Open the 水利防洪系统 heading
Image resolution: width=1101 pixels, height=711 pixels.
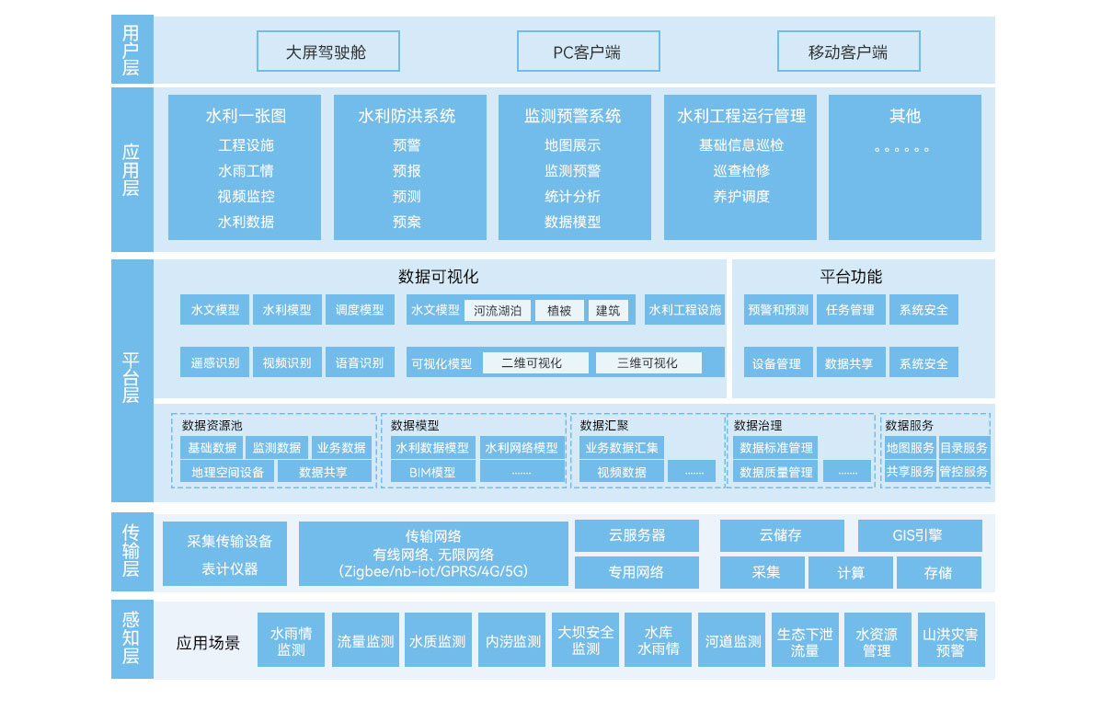click(x=408, y=116)
